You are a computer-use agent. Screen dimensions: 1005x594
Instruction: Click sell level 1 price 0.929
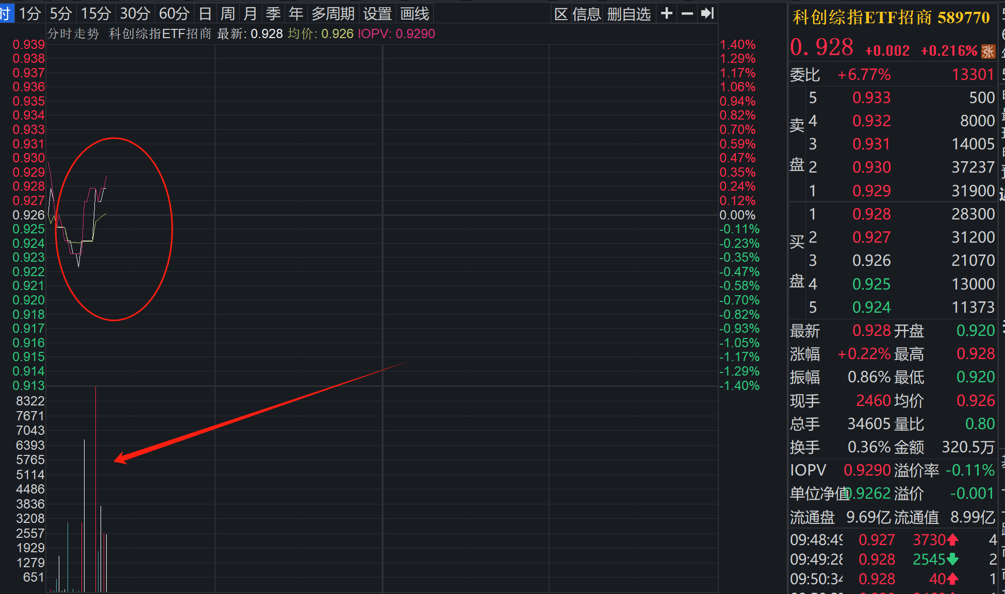click(x=871, y=191)
